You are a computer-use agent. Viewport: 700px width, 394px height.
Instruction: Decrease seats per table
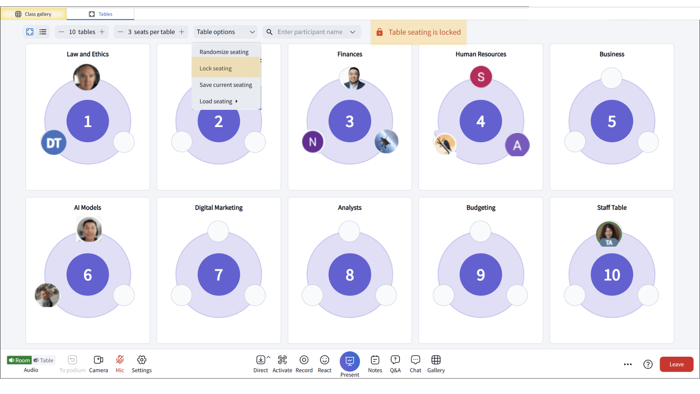pyautogui.click(x=120, y=32)
